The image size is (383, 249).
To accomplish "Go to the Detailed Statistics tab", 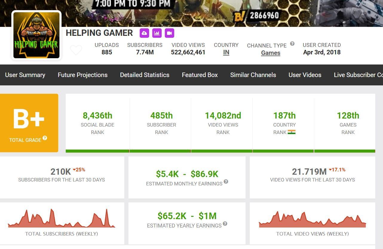I will coord(145,75).
